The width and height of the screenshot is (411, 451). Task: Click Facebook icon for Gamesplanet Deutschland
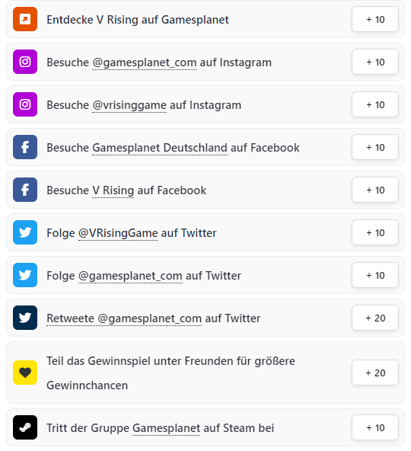click(25, 147)
